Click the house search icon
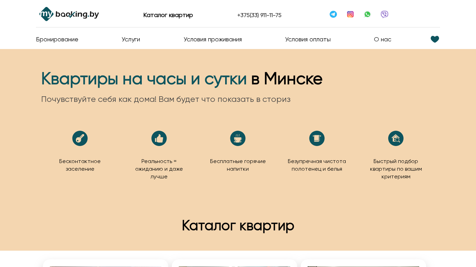476x267 pixels. click(396, 138)
